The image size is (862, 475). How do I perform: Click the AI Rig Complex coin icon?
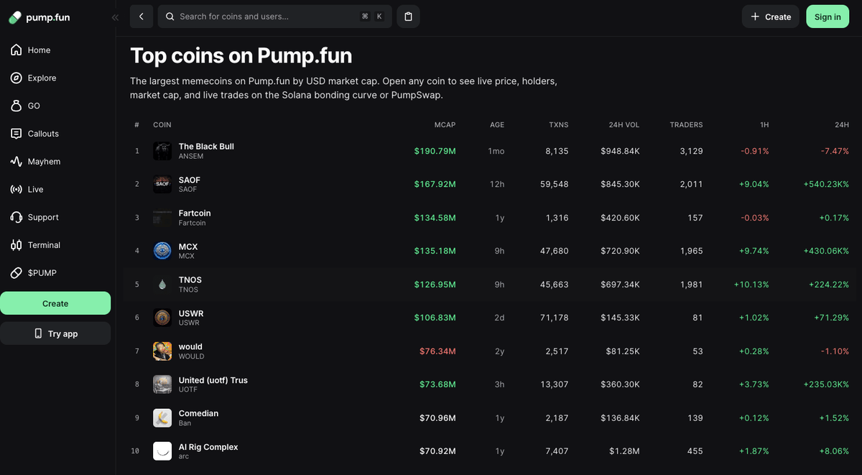[162, 451]
